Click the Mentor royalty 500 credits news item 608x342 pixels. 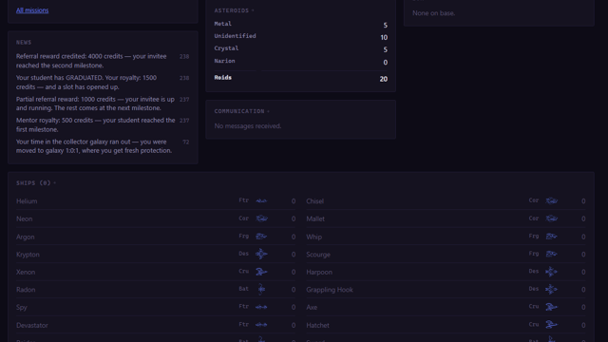click(x=103, y=124)
